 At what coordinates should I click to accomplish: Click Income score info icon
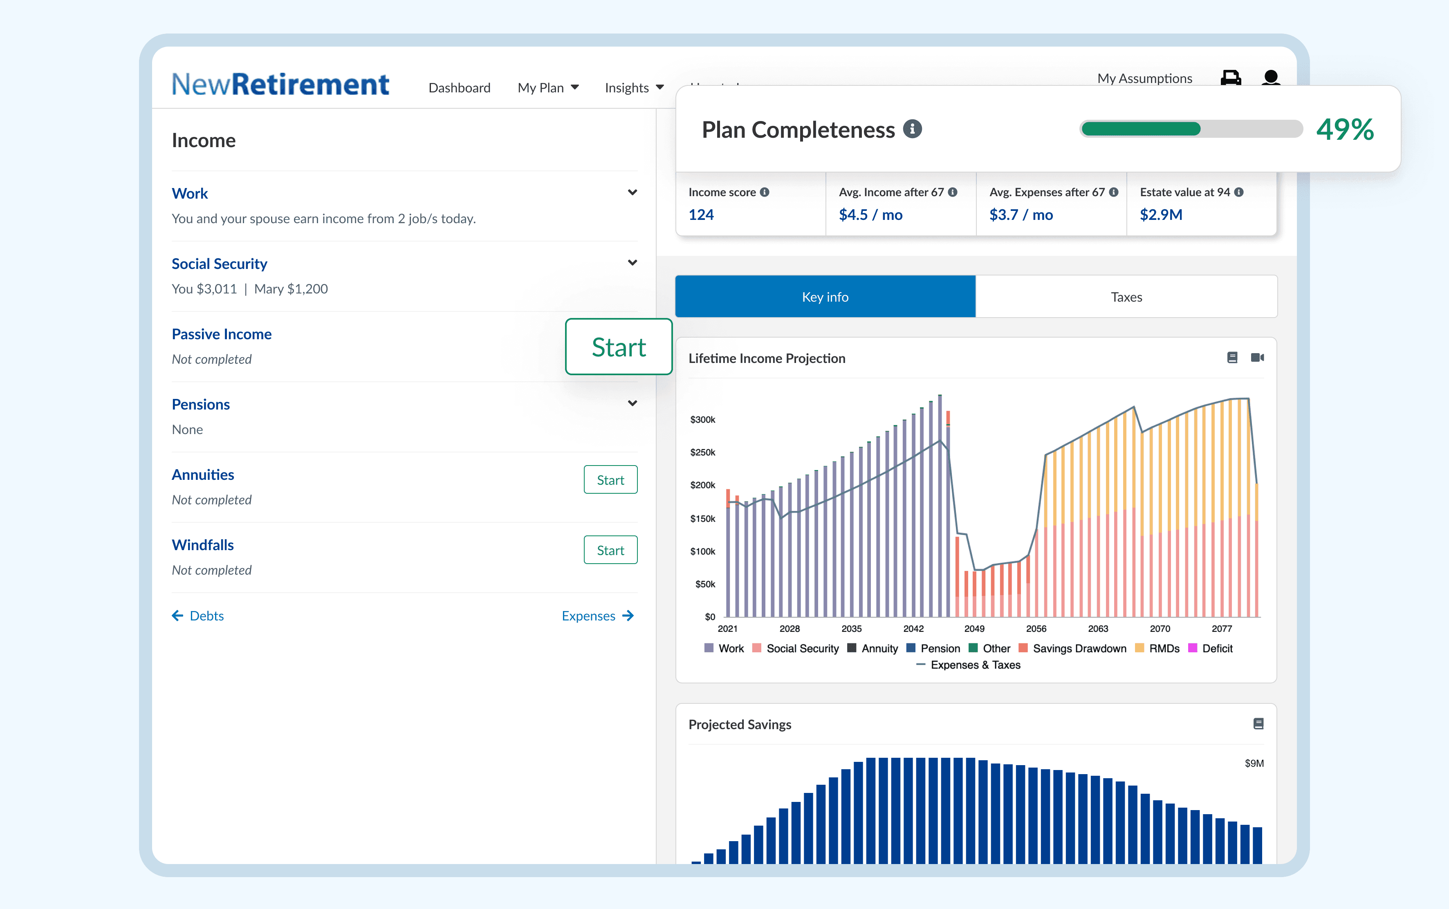click(x=765, y=193)
